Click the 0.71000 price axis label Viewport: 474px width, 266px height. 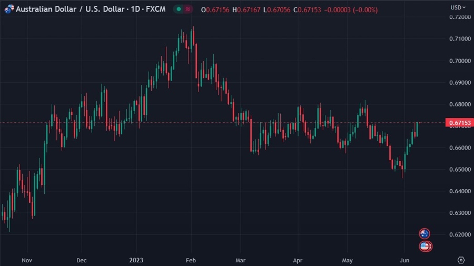[460, 38]
